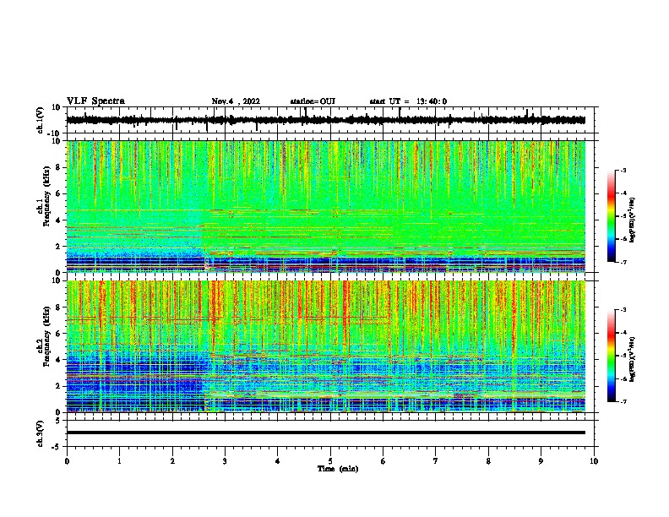
Task: Click the ch.1 color scale bar
Action: pos(612,216)
